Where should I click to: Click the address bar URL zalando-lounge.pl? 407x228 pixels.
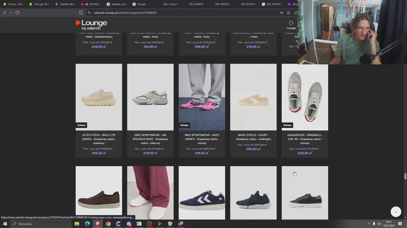coord(125,13)
